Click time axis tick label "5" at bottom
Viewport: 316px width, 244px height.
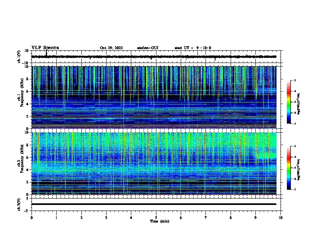point(156,218)
